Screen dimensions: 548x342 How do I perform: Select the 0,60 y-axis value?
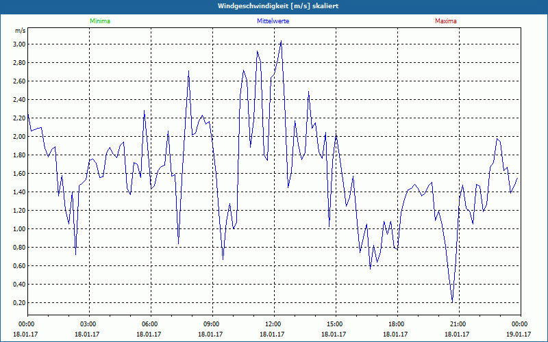click(19, 266)
